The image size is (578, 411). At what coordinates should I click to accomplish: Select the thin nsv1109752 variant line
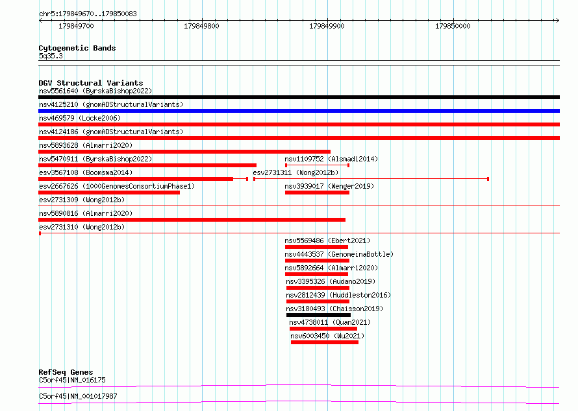tap(318, 165)
